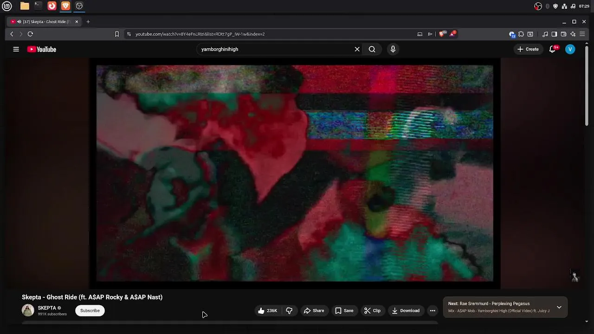Download the video

pyautogui.click(x=406, y=311)
